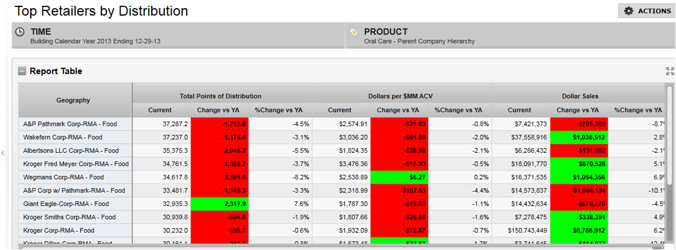Viewport: 676px width, 250px height.
Task: Click the green $8,786,912 Dollar Sales cell
Action: pos(579,230)
